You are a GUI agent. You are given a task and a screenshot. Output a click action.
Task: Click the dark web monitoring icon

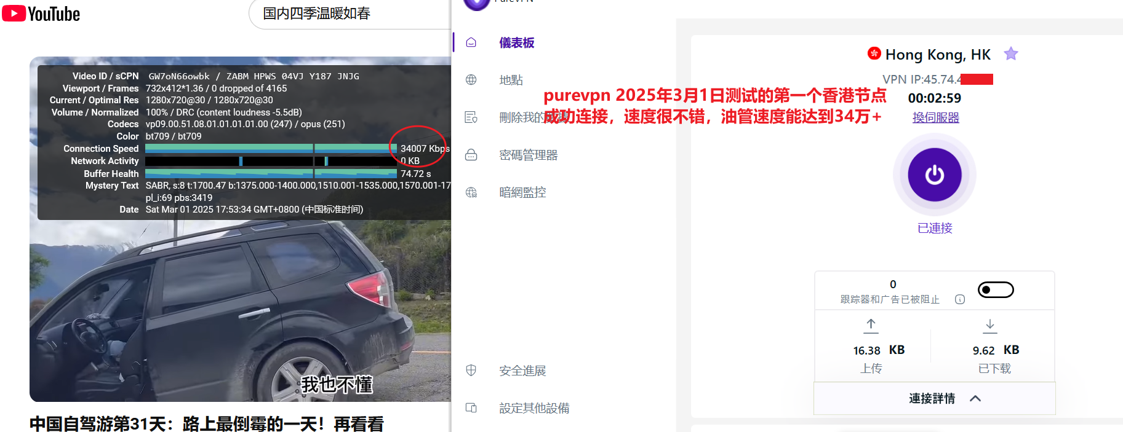pos(471,192)
